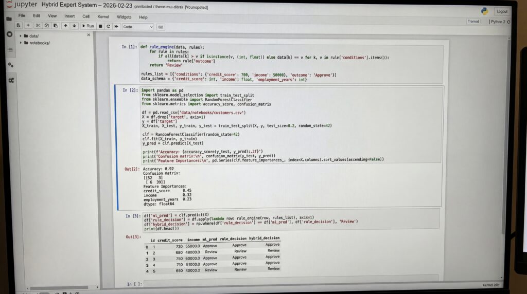Open the command palette keyboard icon

tap(161, 27)
